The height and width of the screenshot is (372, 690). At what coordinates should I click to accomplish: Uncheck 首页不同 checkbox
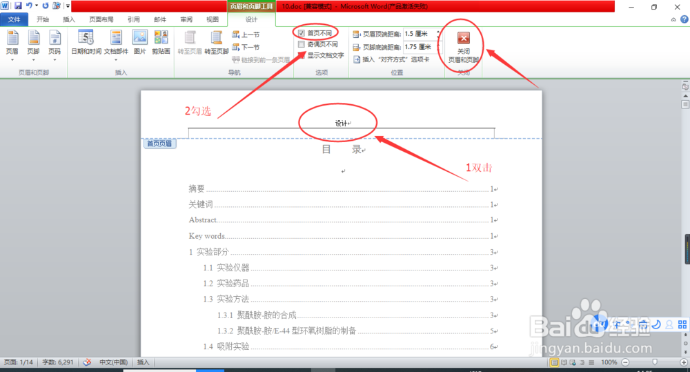(302, 33)
